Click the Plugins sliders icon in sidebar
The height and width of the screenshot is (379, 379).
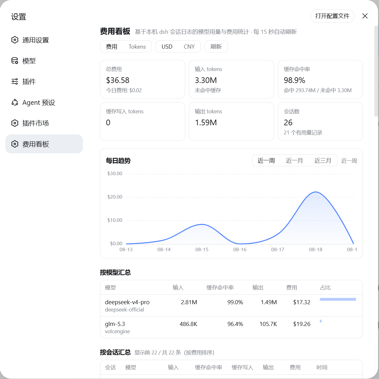[15, 81]
